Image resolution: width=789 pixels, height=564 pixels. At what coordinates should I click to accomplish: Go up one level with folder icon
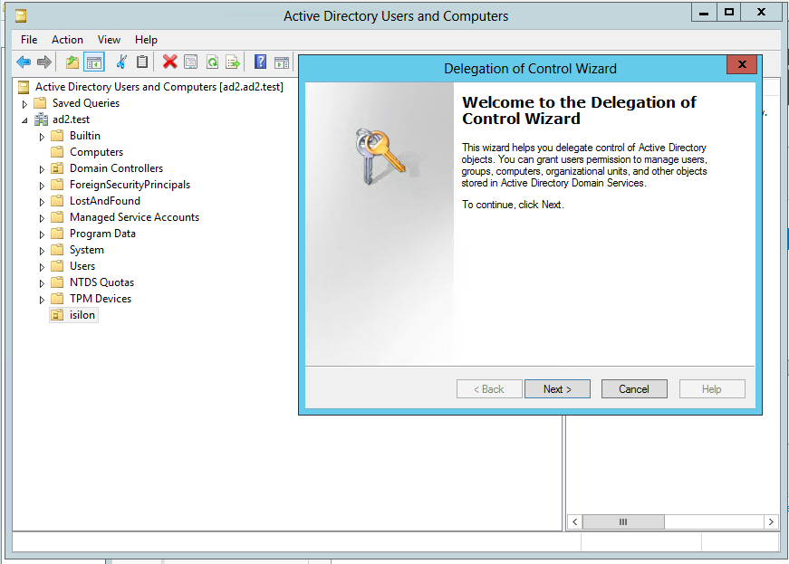(x=72, y=62)
